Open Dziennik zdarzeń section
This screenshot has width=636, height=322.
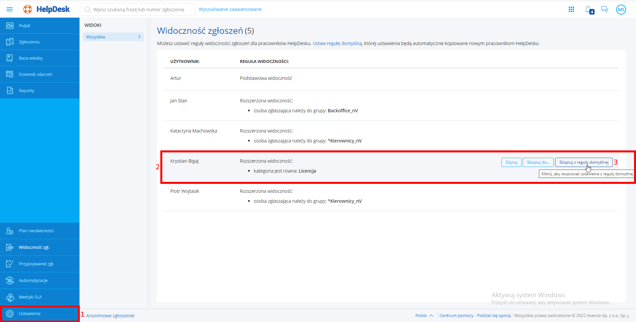coord(35,74)
